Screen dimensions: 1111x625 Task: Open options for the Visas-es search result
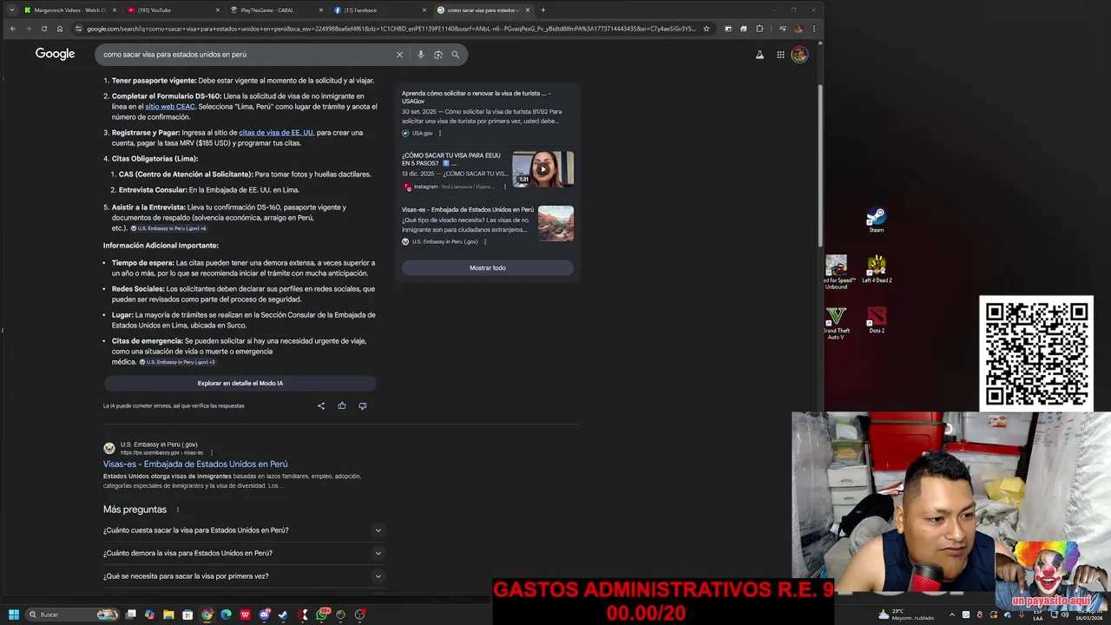tap(211, 452)
